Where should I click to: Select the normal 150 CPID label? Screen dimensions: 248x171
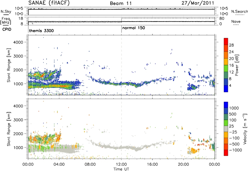pyautogui.click(x=134, y=28)
